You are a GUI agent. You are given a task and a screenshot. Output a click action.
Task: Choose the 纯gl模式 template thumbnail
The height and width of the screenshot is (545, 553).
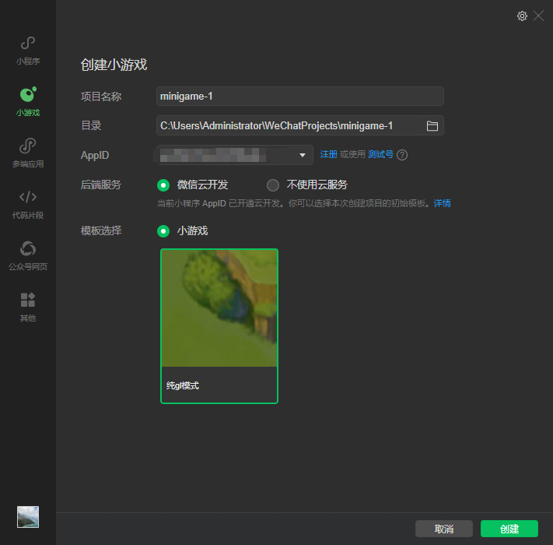219,325
